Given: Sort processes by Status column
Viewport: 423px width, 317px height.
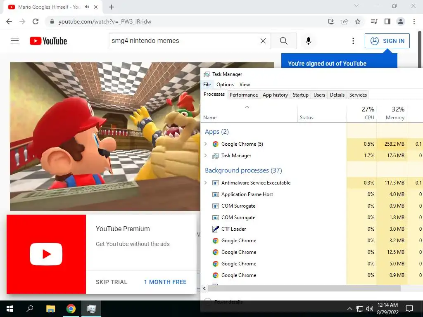Looking at the screenshot, I should pos(322,114).
